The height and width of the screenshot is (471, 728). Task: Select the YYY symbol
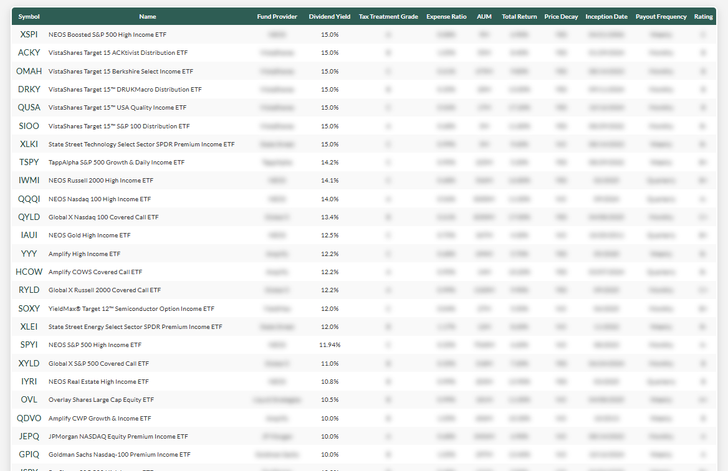[29, 254]
